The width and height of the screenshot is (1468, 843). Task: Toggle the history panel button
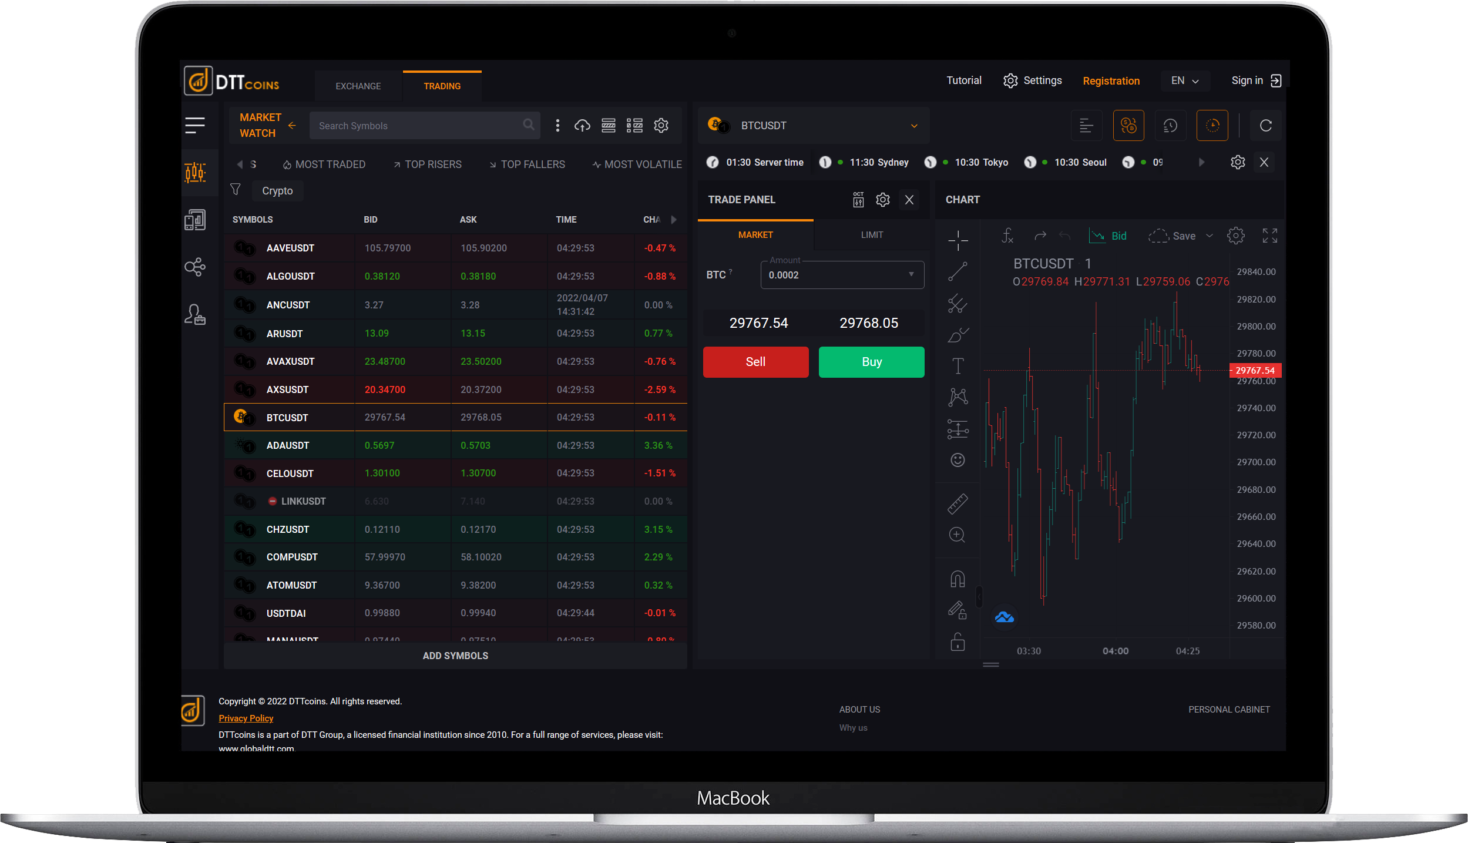click(x=1170, y=125)
